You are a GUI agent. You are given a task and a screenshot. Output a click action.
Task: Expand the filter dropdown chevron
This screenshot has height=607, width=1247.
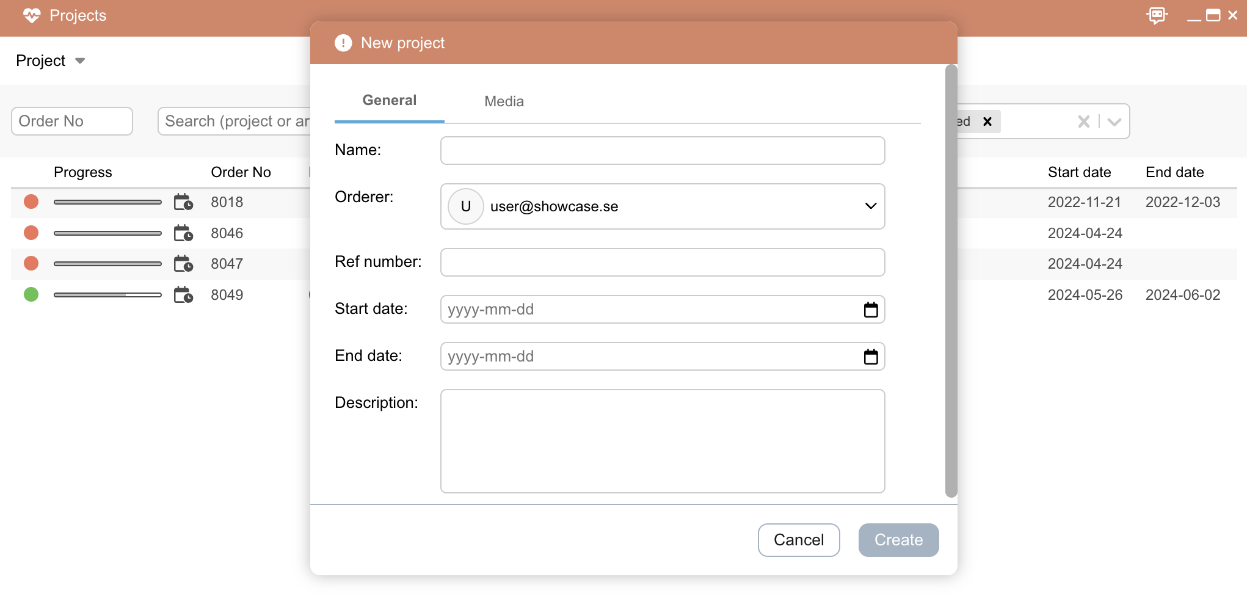(x=1114, y=122)
